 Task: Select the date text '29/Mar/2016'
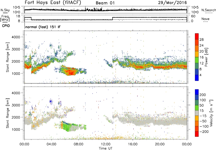pos(173,3)
